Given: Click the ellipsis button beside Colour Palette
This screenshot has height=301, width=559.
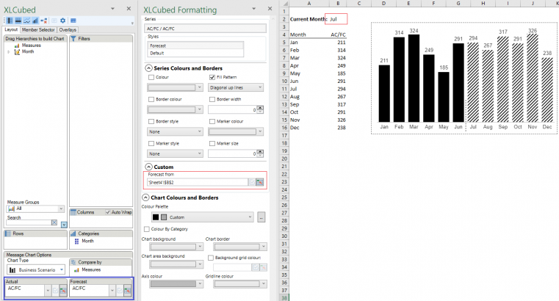Looking at the screenshot, I should pyautogui.click(x=262, y=217).
